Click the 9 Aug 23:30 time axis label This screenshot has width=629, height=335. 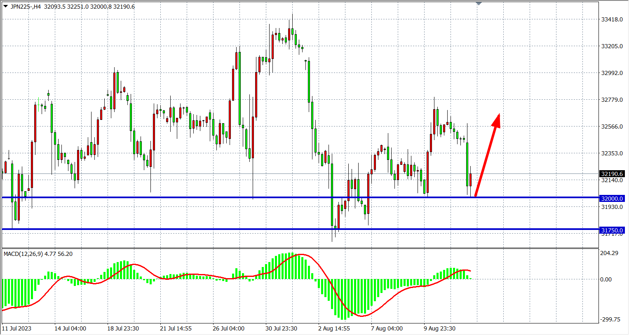(439, 328)
